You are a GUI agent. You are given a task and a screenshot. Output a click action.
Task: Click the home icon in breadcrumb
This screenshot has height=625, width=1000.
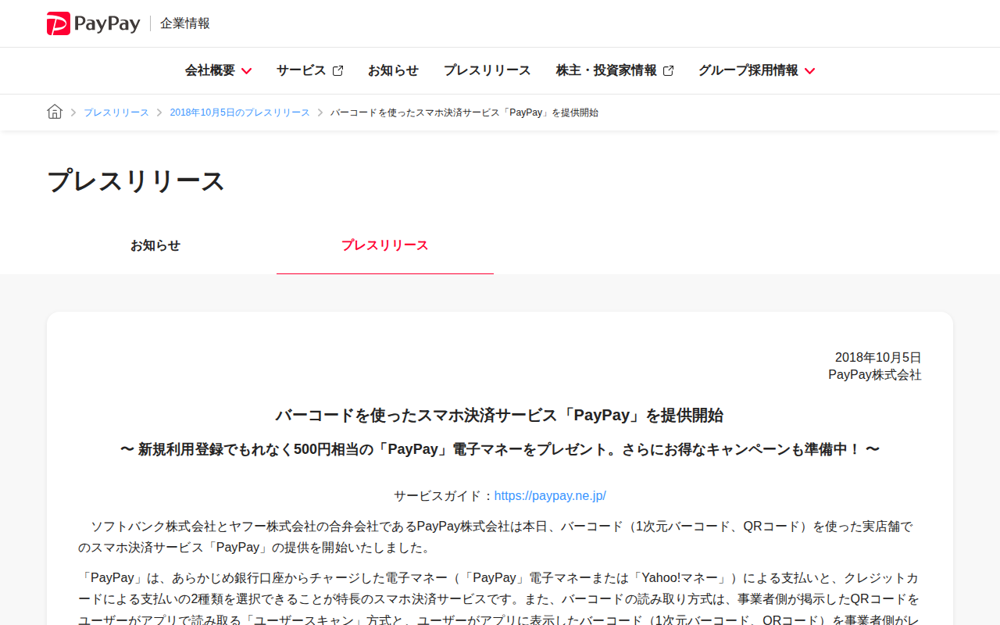tap(55, 112)
